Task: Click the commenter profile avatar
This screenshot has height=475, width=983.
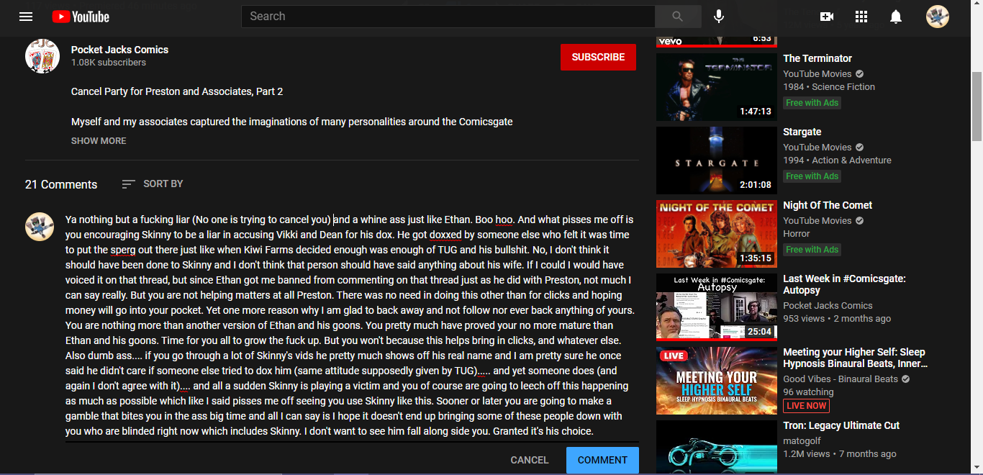Action: 40,227
